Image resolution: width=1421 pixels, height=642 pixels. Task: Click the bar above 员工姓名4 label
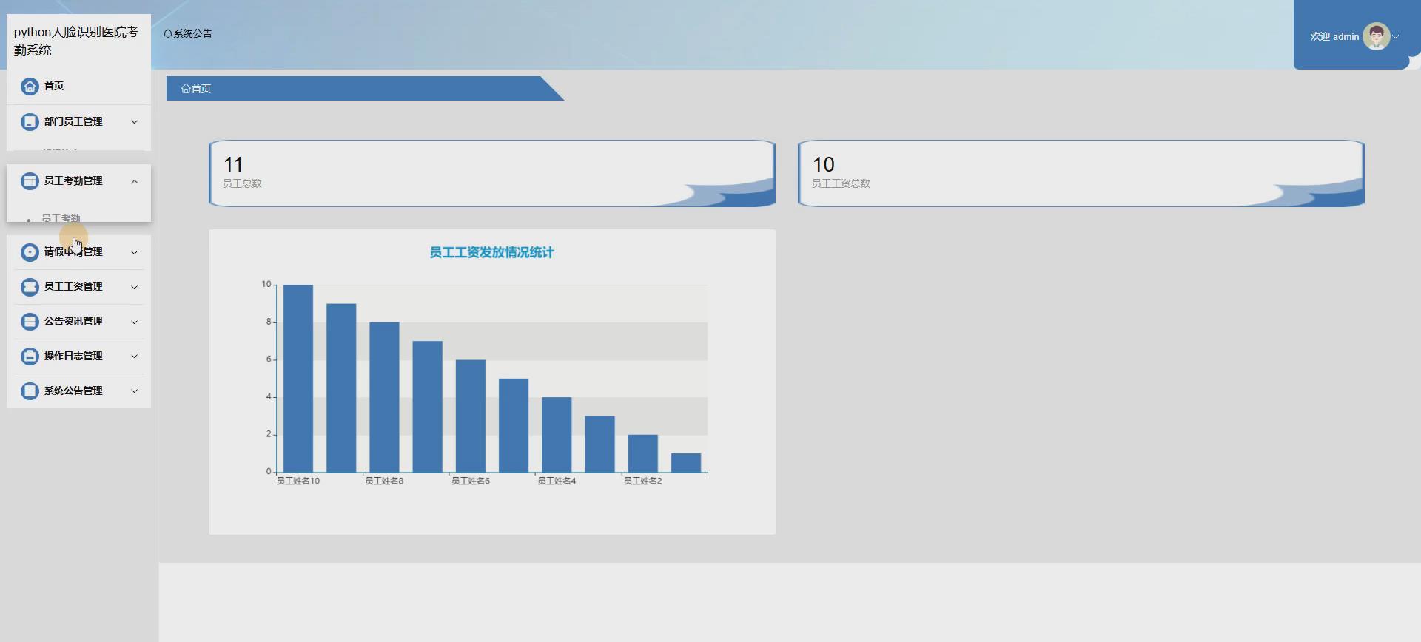pyautogui.click(x=557, y=435)
